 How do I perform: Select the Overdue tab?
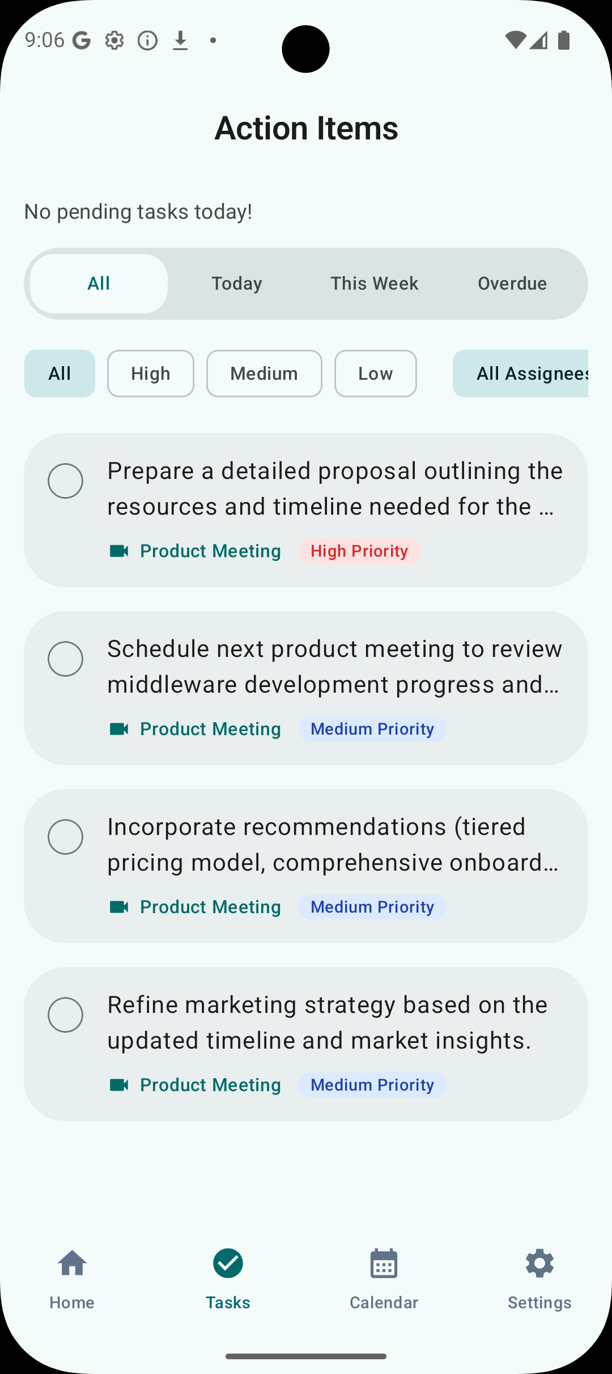pos(512,283)
